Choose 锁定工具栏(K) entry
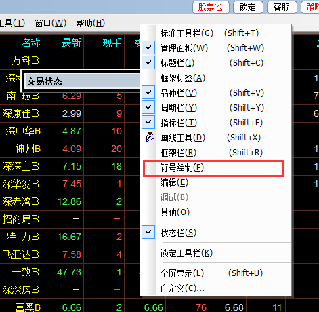This screenshot has width=319, height=312. click(215, 253)
